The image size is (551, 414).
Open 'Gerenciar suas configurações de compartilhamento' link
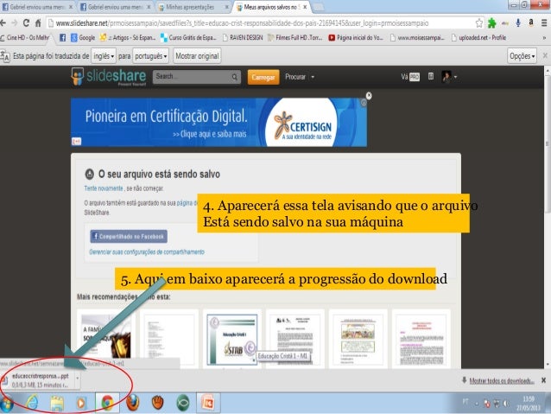[147, 252]
